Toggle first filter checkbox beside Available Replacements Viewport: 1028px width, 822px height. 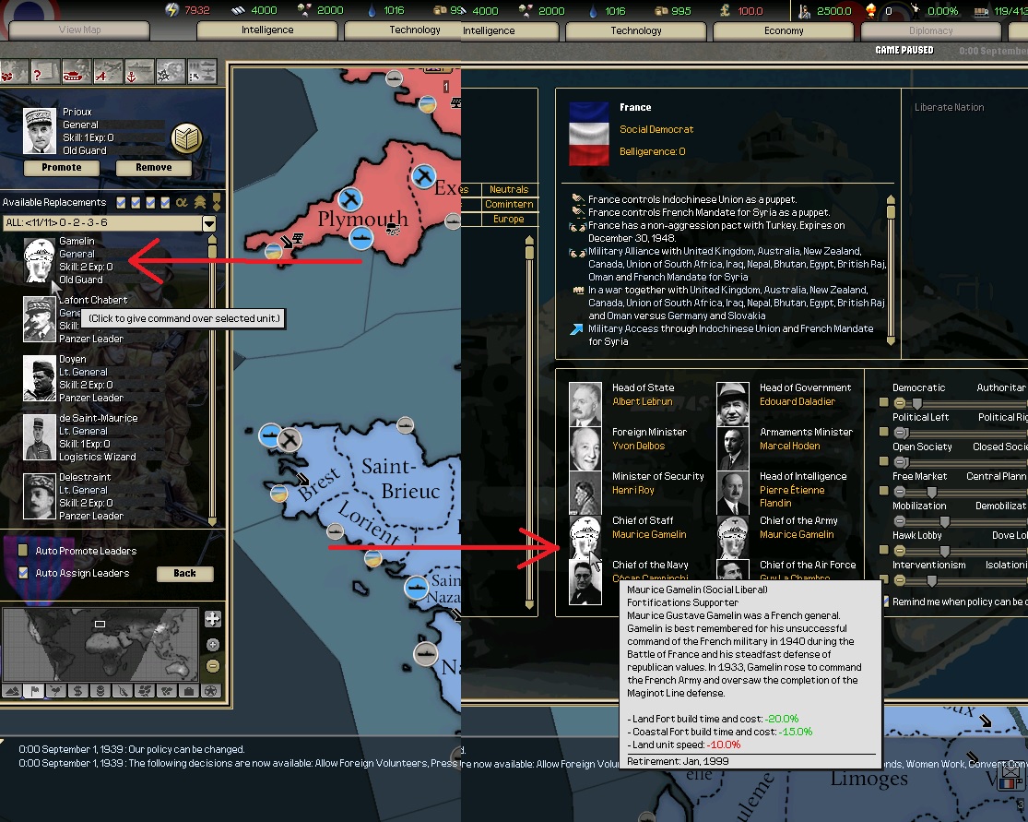click(x=122, y=203)
